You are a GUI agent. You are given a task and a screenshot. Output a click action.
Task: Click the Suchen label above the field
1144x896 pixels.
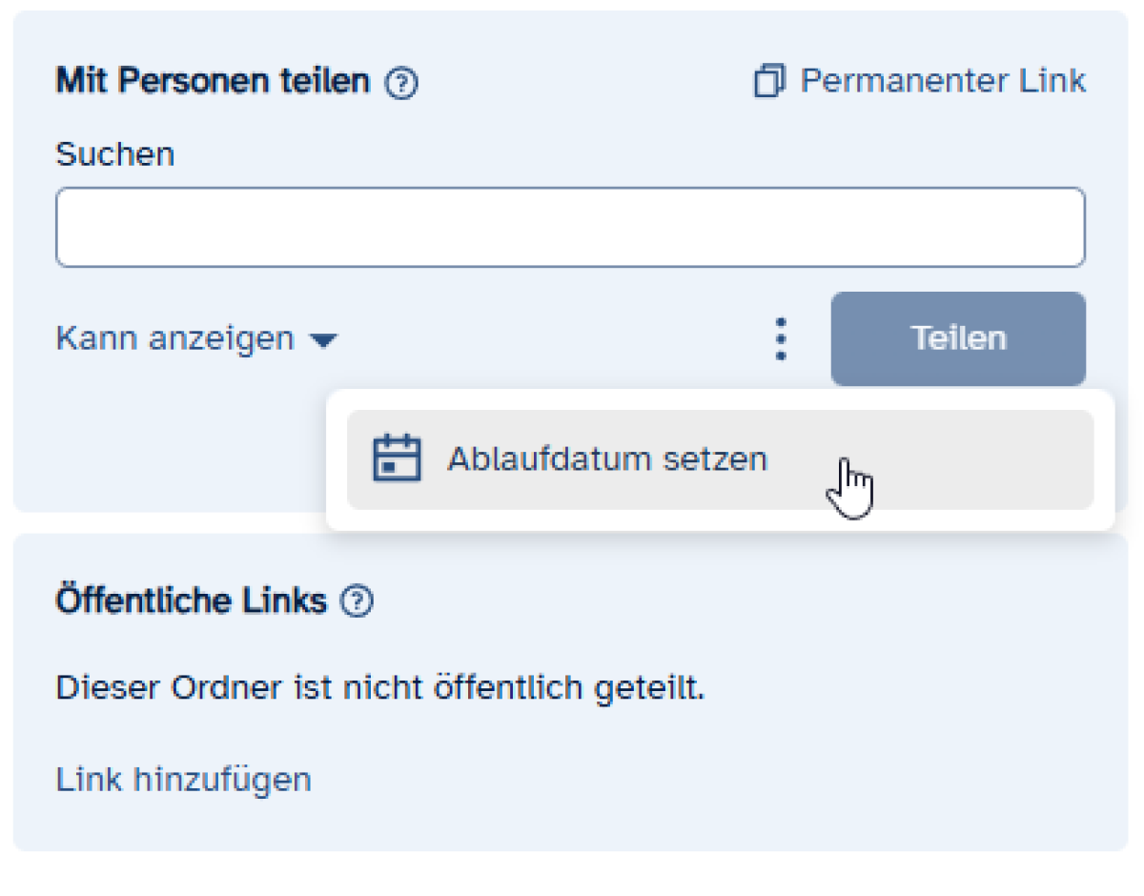coord(115,154)
